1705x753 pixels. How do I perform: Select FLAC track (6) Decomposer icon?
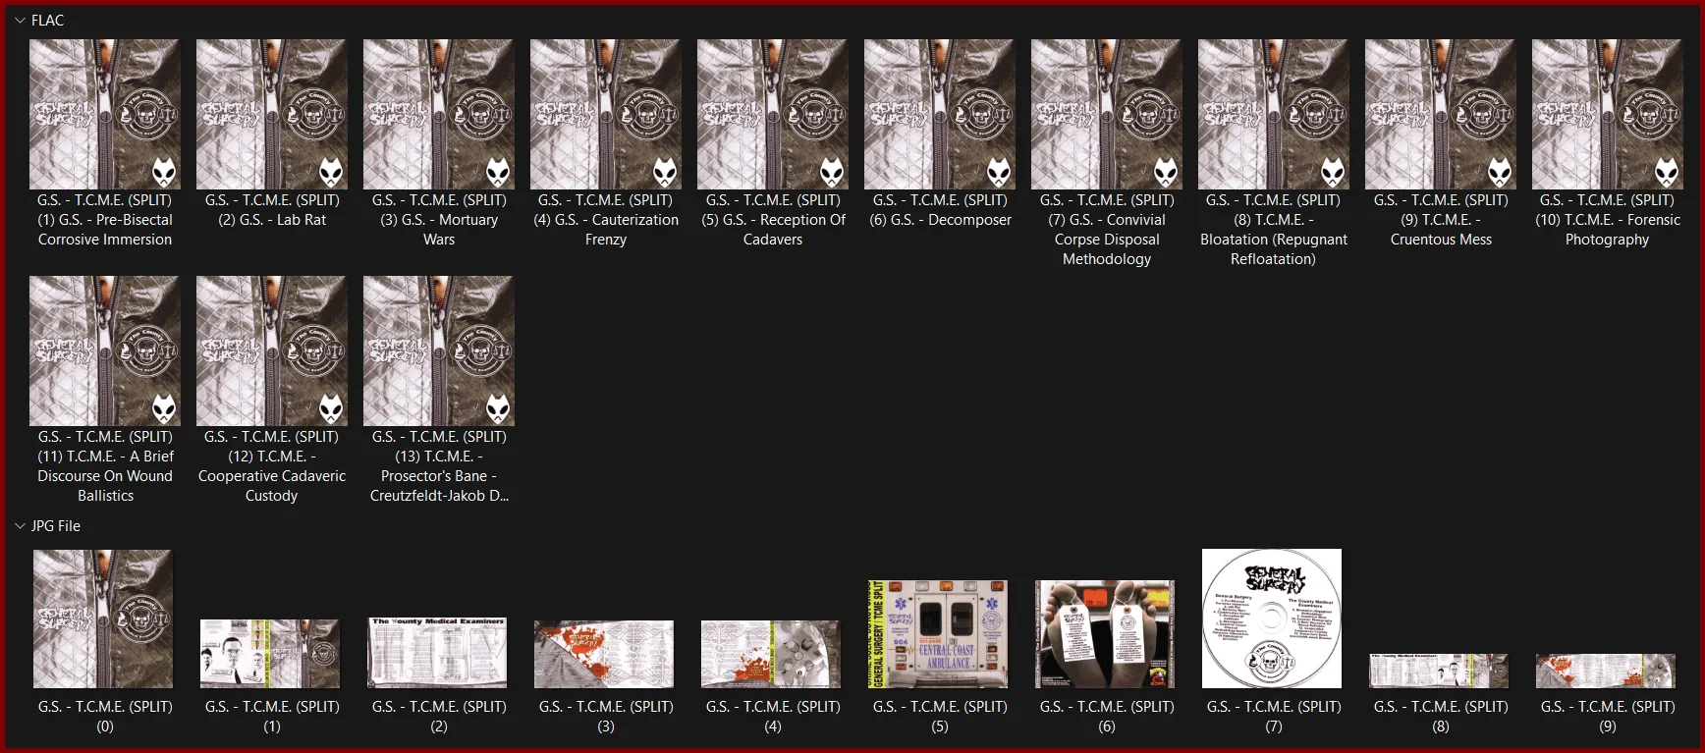pyautogui.click(x=940, y=114)
